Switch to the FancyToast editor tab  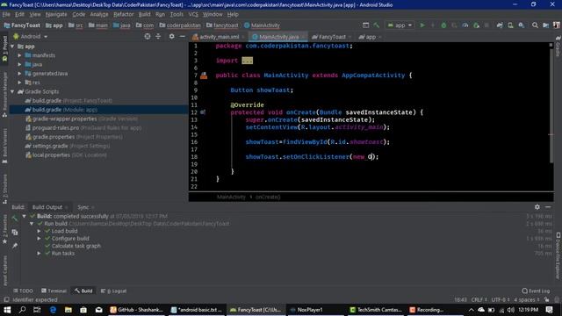coord(332,37)
